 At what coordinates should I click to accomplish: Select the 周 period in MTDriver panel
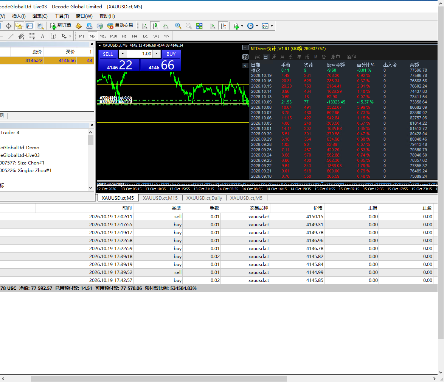[274, 57]
